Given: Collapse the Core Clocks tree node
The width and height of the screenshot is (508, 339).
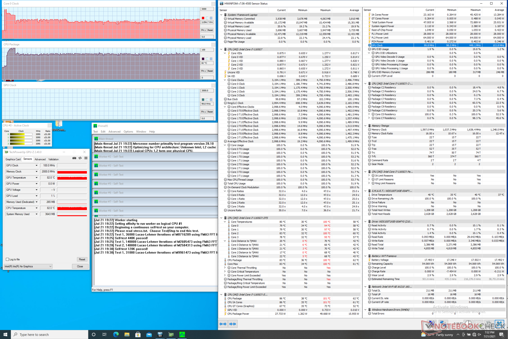Looking at the screenshot, I should click(225, 80).
